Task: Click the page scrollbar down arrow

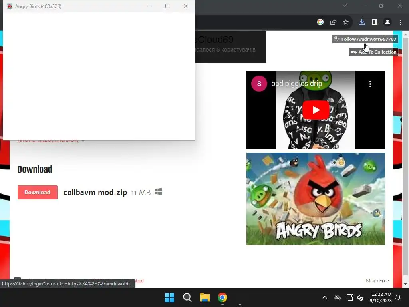Action: 406,284
